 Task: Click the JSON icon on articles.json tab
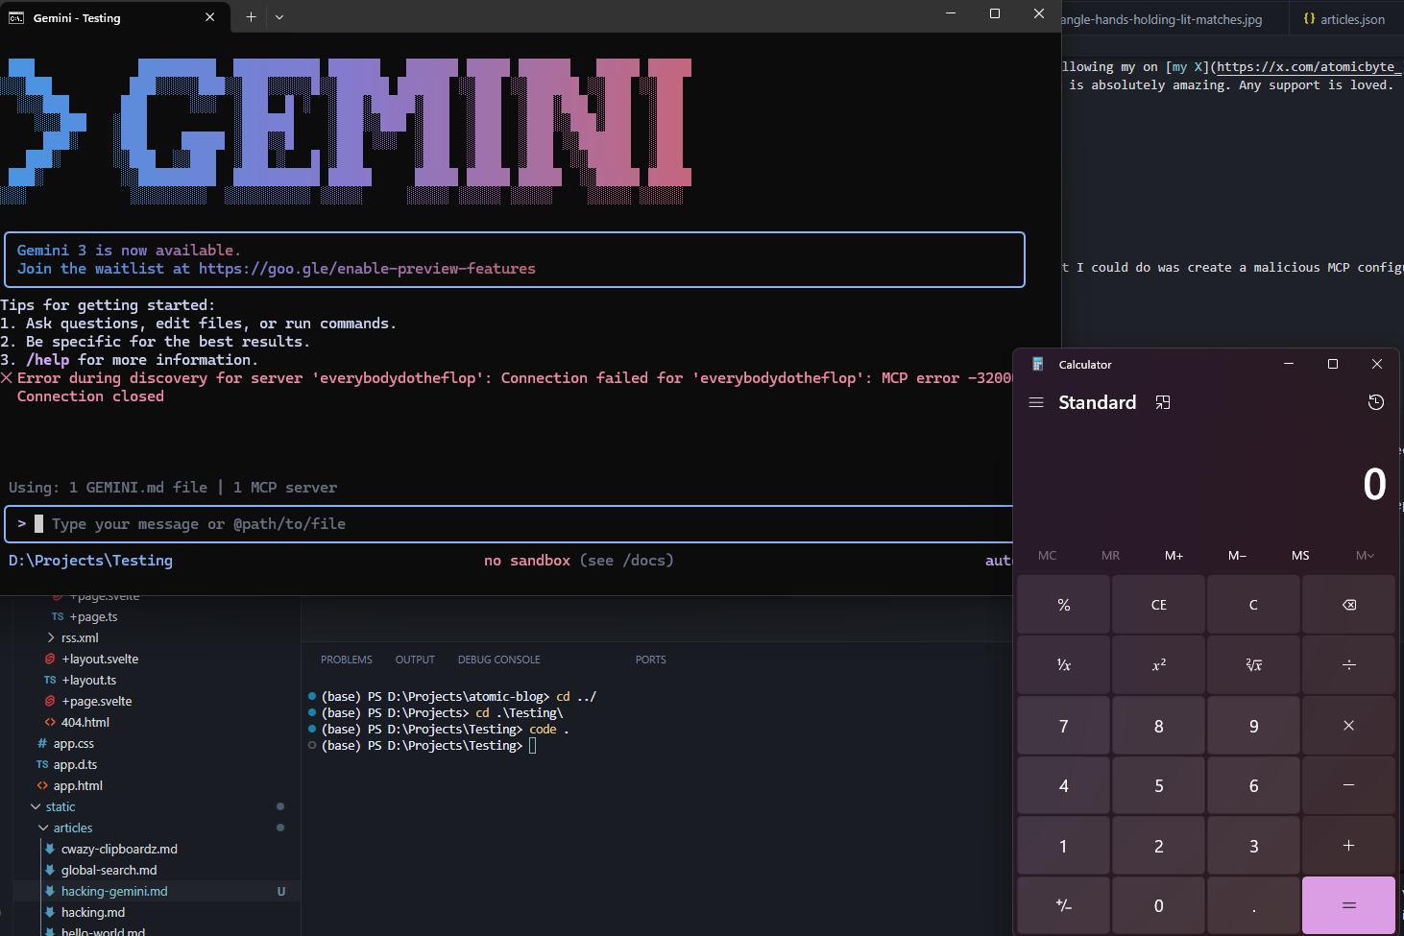(1309, 18)
